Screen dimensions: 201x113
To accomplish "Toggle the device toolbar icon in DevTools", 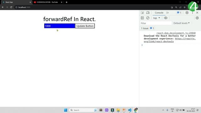I will pyautogui.click(x=148, y=13).
